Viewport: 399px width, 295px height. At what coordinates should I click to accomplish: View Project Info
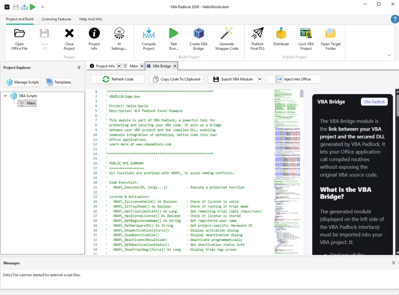(x=94, y=38)
